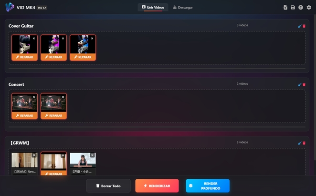The height and width of the screenshot is (196, 316).
Task: Click the 2 videos count of Concert
Action: (x=242, y=83)
